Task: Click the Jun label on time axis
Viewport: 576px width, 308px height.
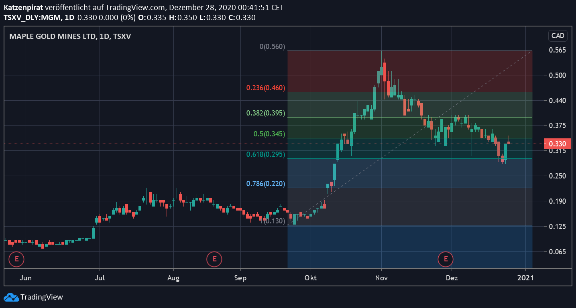Action: (x=26, y=278)
